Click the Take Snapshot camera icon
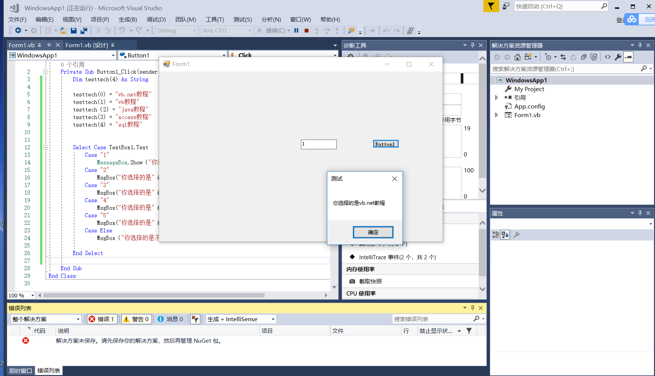The image size is (655, 376). (x=352, y=281)
